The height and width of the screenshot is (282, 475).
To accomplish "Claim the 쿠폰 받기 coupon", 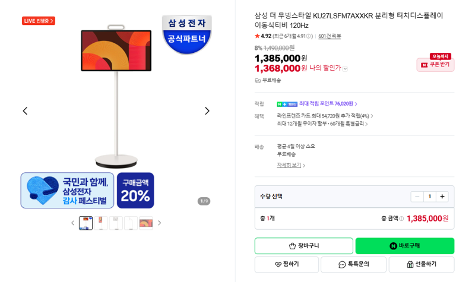I will click(x=435, y=65).
